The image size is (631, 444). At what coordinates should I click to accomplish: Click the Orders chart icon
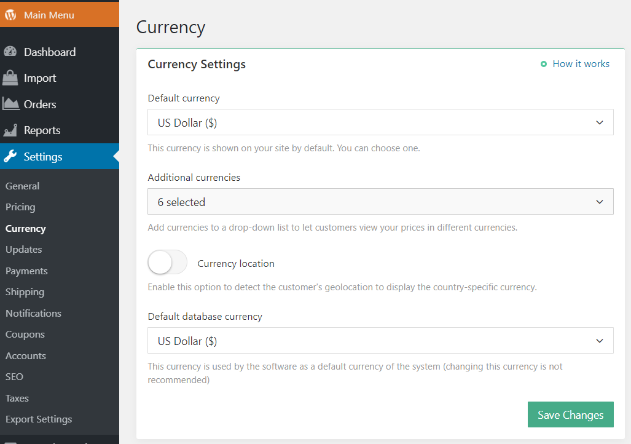click(x=10, y=104)
